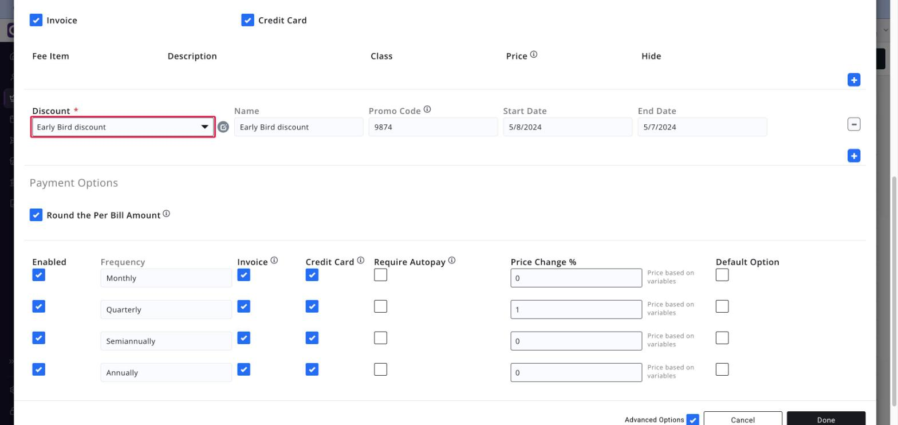Click the Payment Options heading
The width and height of the screenshot is (898, 425).
click(74, 183)
